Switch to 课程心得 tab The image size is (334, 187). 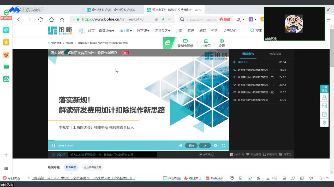(275, 54)
